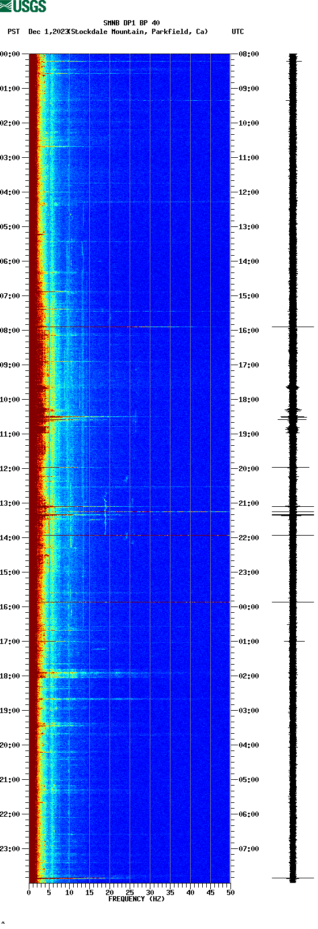318x929 pixels.
Task: Click the 06:00 UTC time label
Action: pyautogui.click(x=249, y=814)
